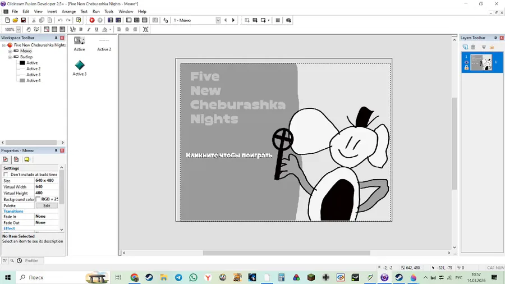Open the Frame Editor icon
The image size is (505, 284).
(128, 20)
